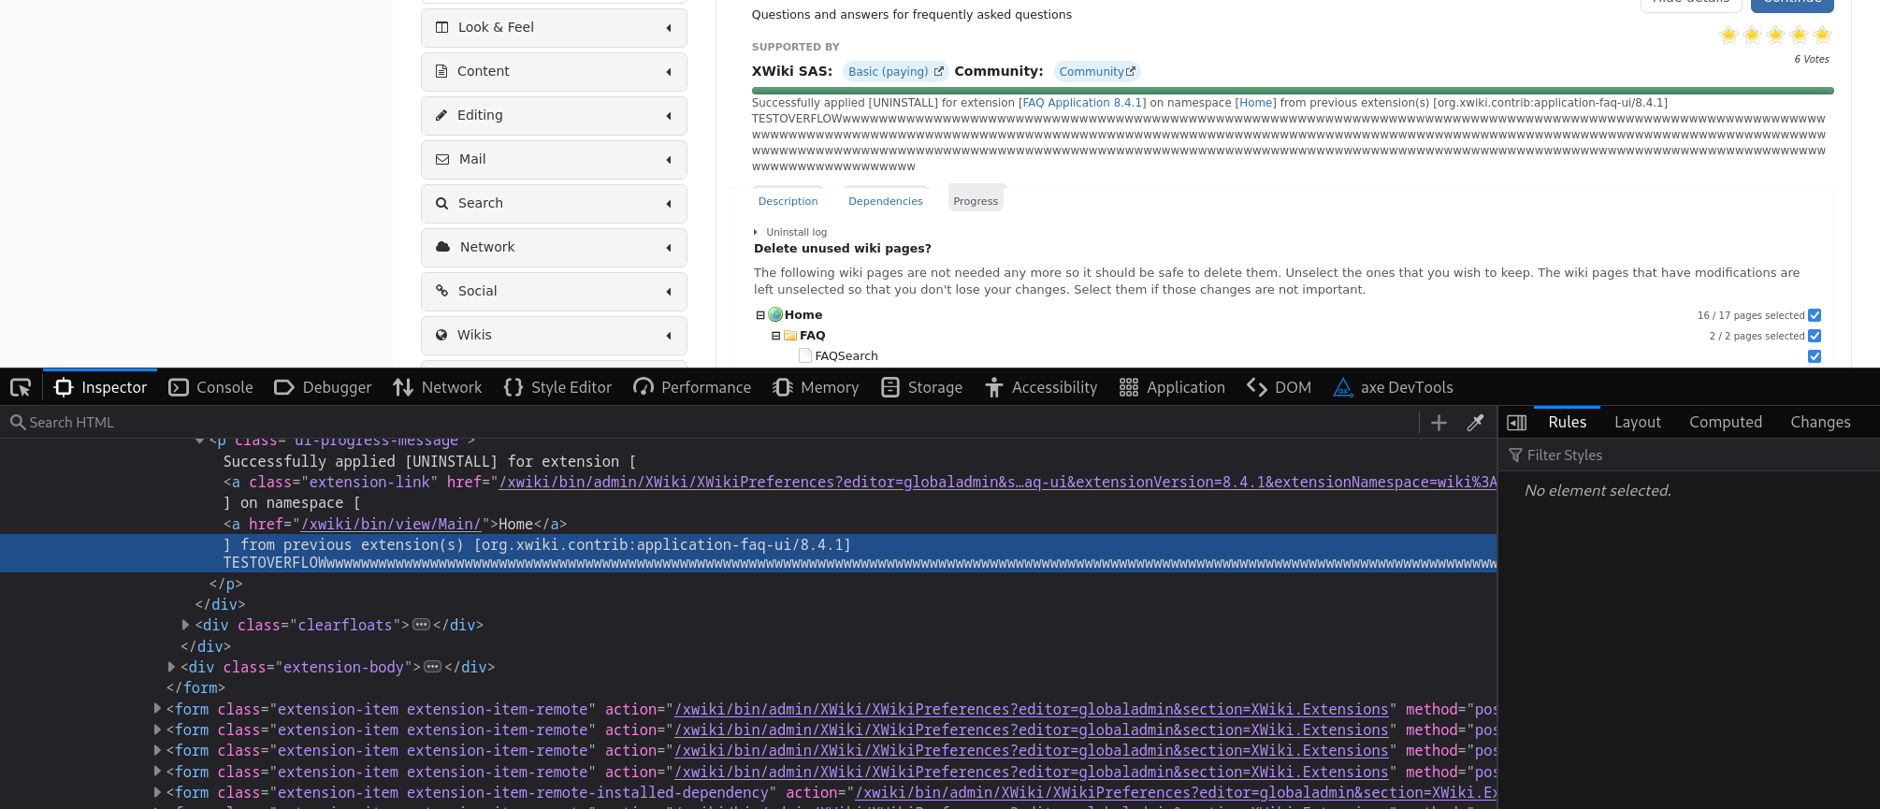
Task: Click the element picker icon in DevTools
Action: tap(21, 387)
